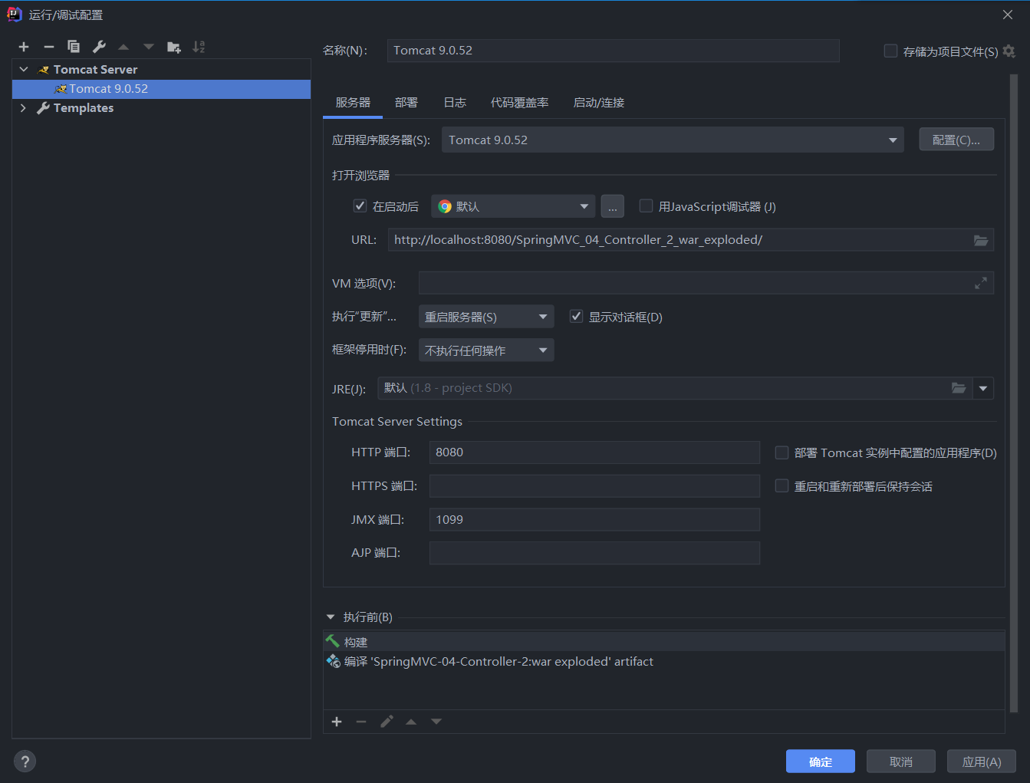
Task: Uncheck the 显示对话框 checkbox
Action: pyautogui.click(x=576, y=315)
